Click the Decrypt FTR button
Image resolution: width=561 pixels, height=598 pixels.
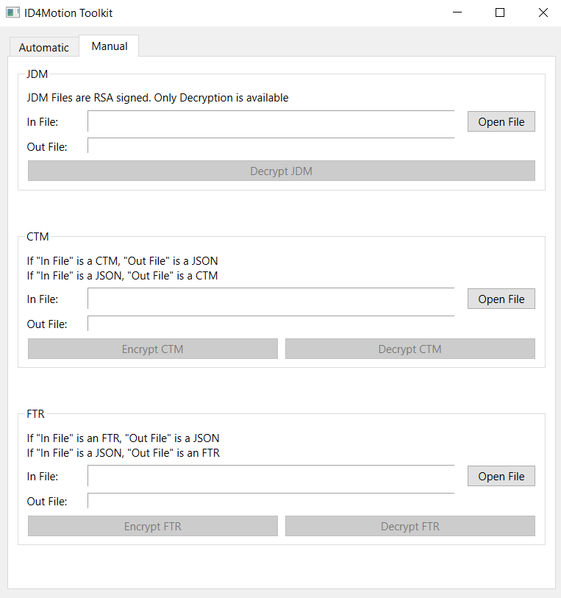click(410, 527)
